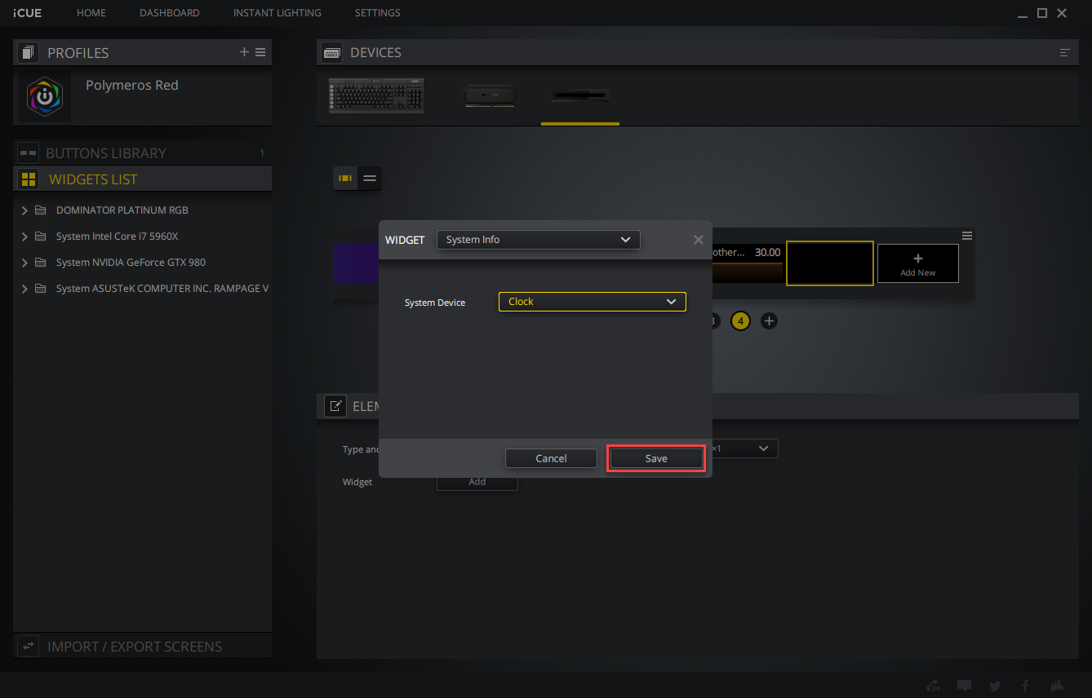Add a new screen page with plus

769,321
